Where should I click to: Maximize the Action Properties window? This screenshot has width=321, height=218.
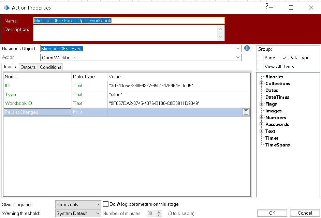tap(291, 7)
